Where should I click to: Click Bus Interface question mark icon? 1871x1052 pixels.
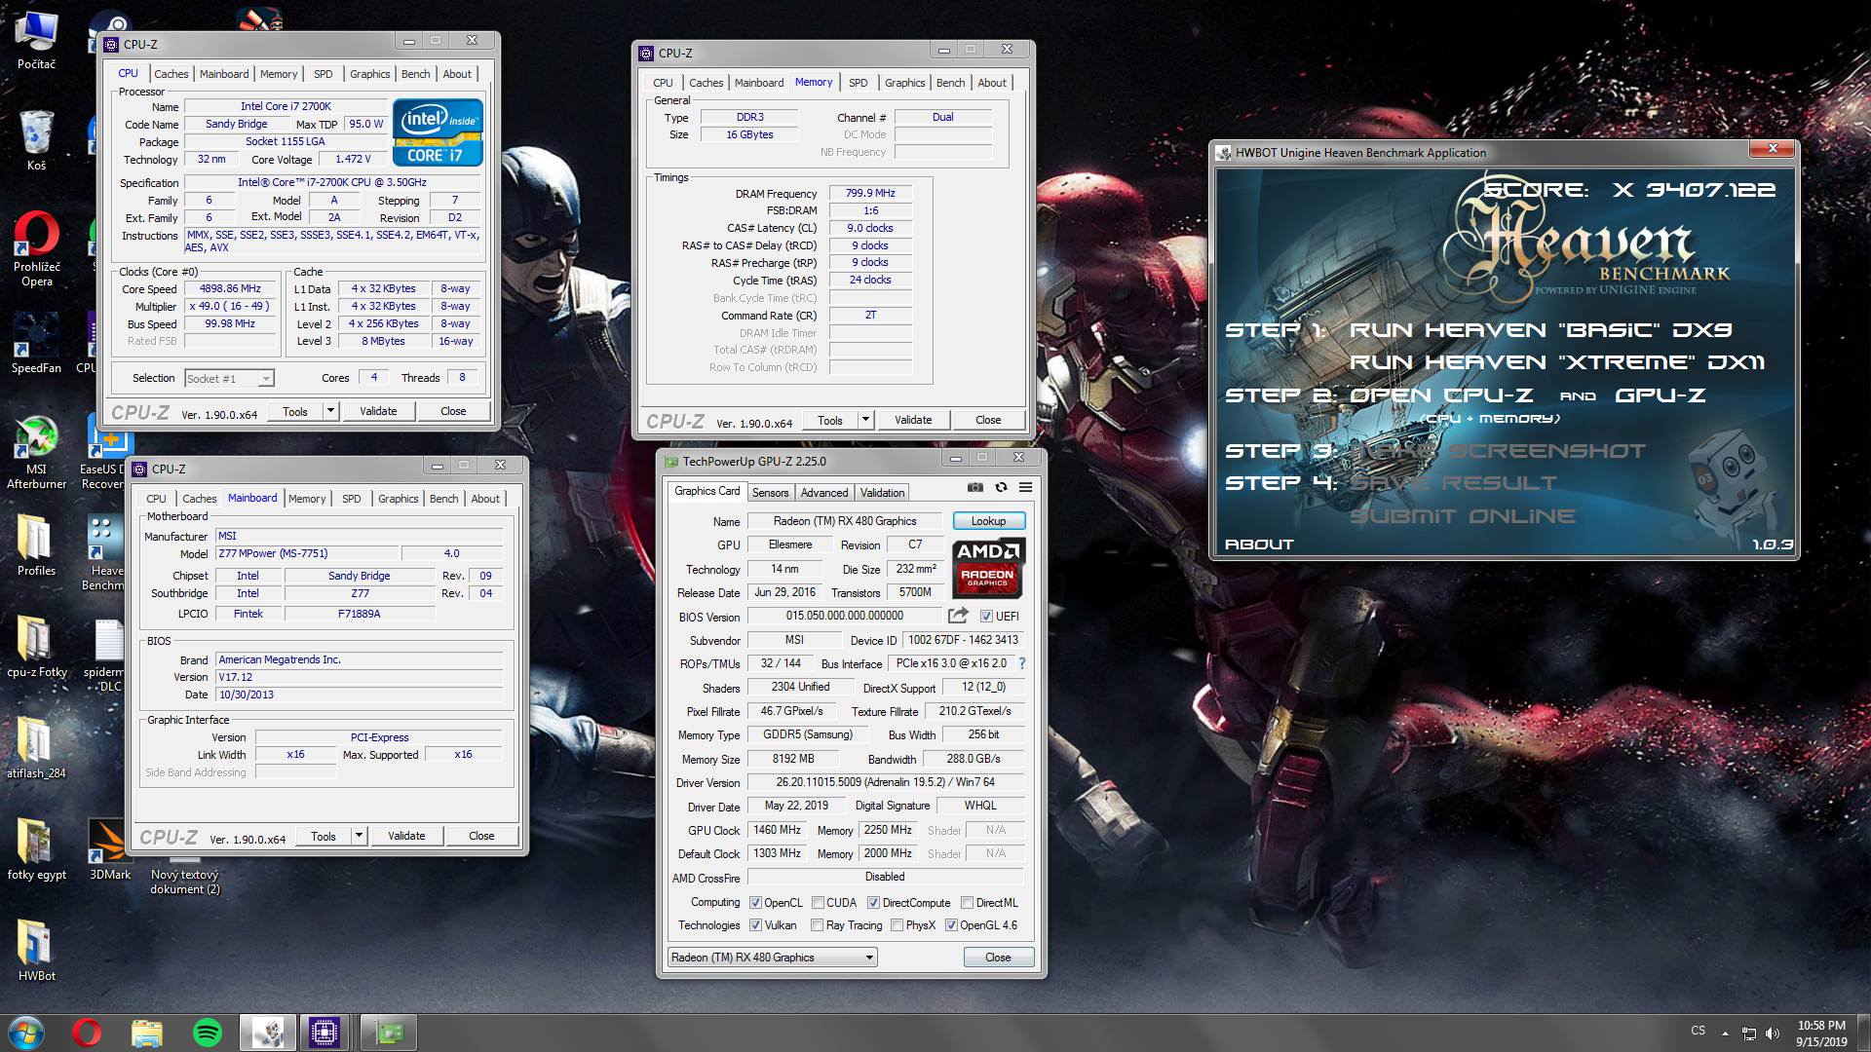click(1022, 663)
